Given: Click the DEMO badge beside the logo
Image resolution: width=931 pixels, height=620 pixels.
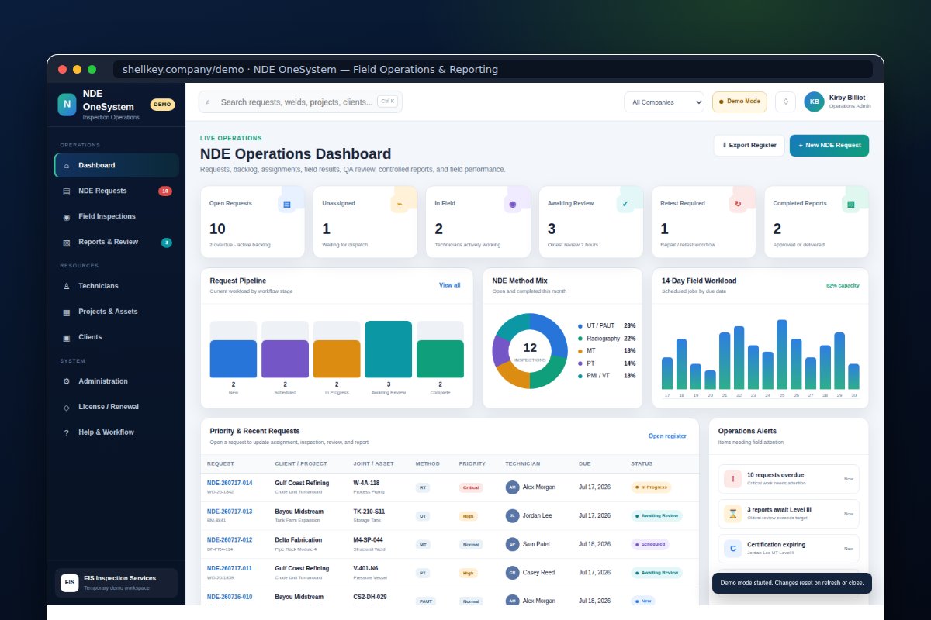Looking at the screenshot, I should pyautogui.click(x=162, y=105).
